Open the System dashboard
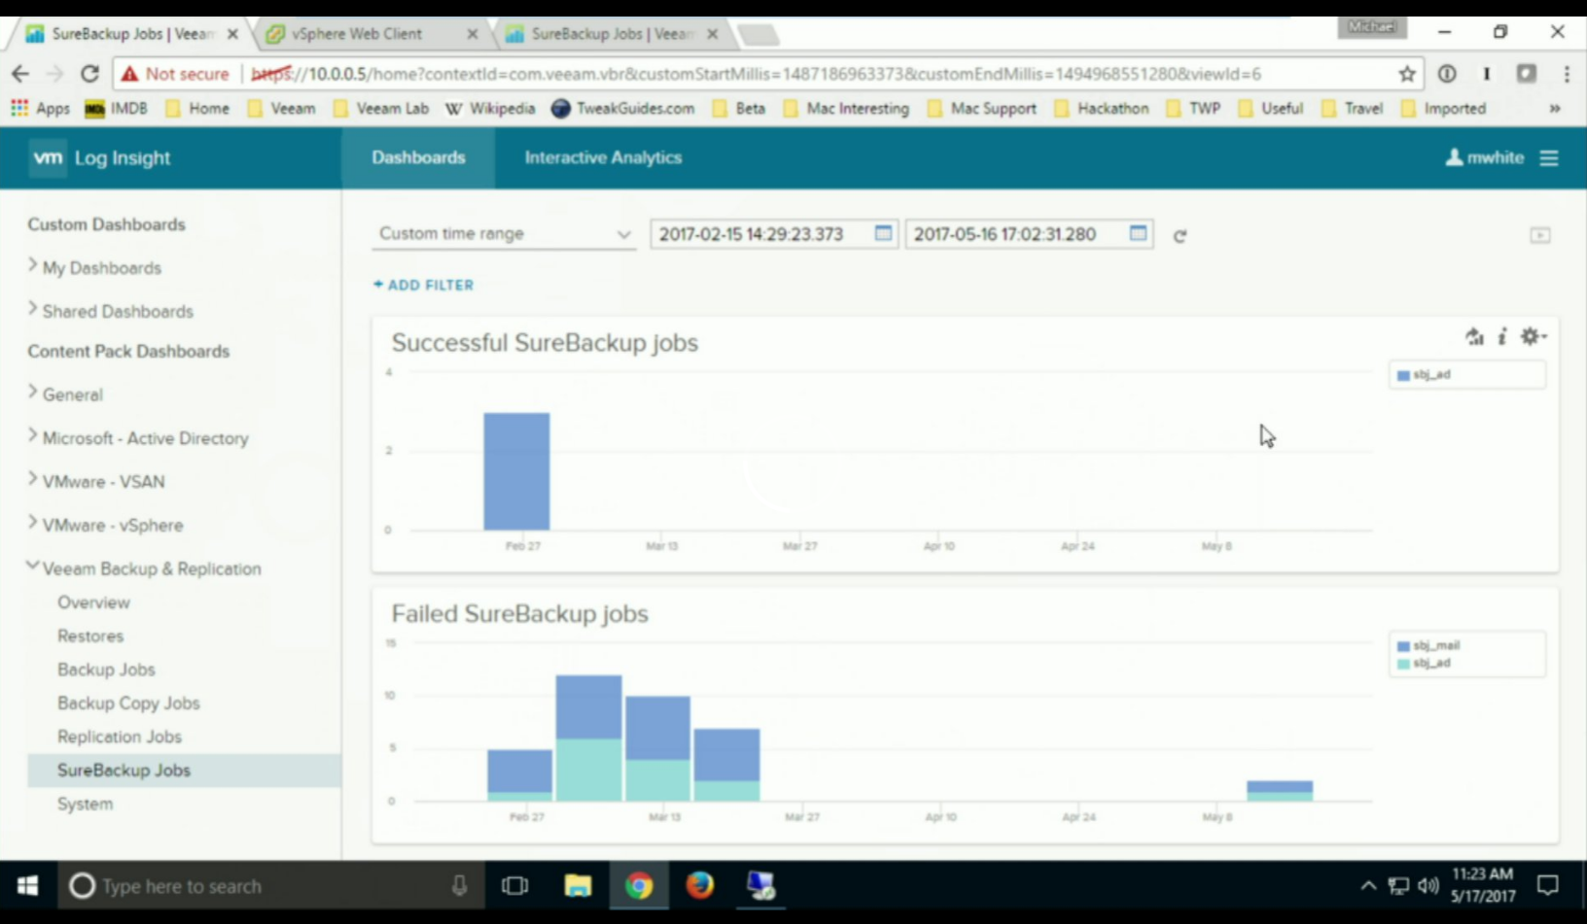The height and width of the screenshot is (924, 1587). click(85, 804)
